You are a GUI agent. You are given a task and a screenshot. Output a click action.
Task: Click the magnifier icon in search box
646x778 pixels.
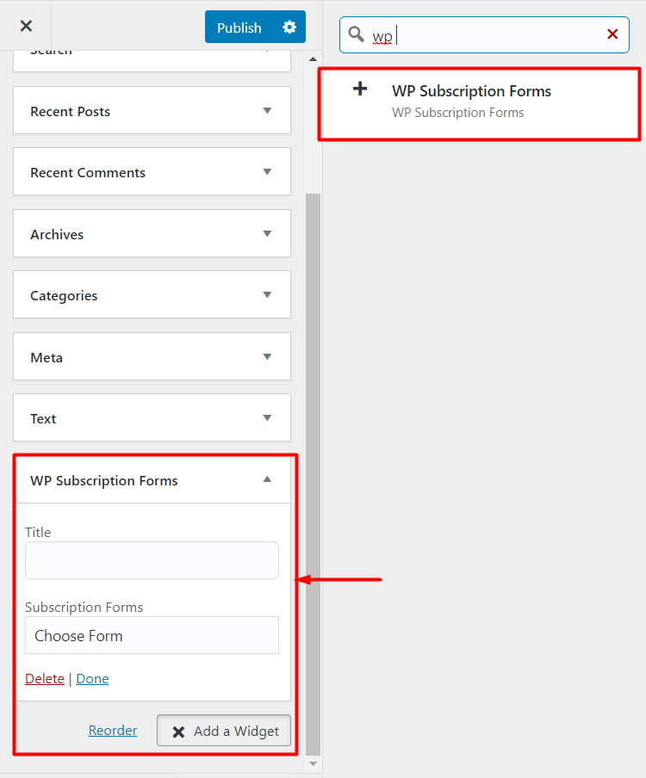point(356,34)
